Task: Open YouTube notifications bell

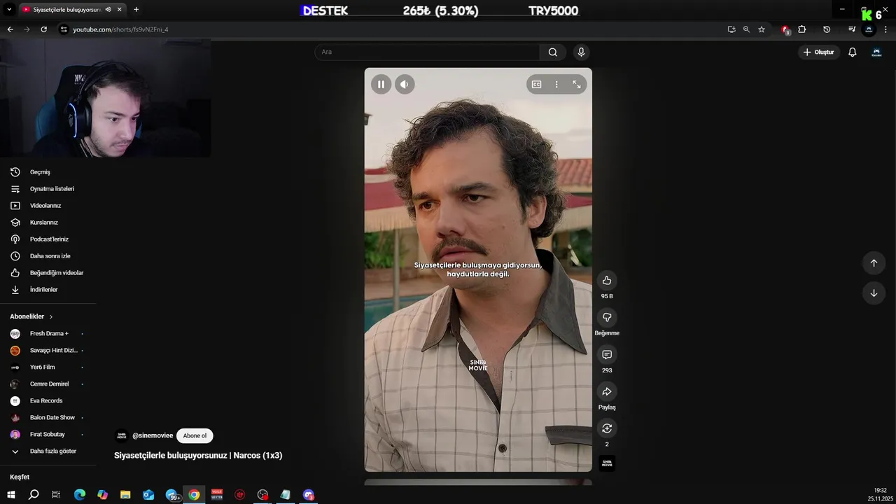Action: (x=853, y=52)
